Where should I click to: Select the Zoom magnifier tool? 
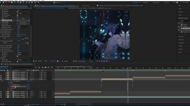pyautogui.click(x=6, y=2)
